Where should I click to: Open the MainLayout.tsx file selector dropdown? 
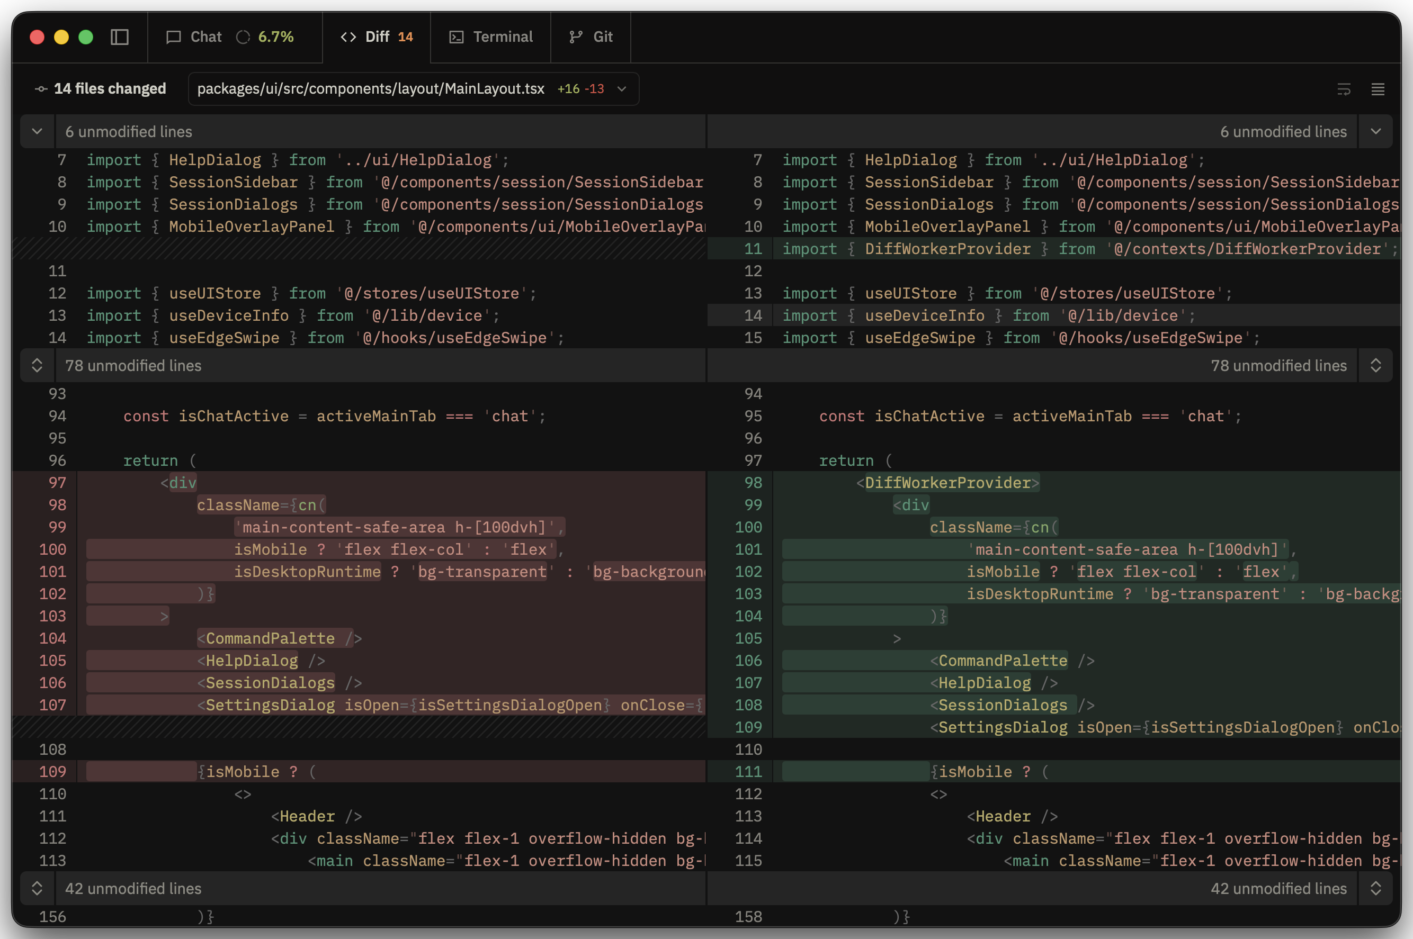[x=413, y=88]
